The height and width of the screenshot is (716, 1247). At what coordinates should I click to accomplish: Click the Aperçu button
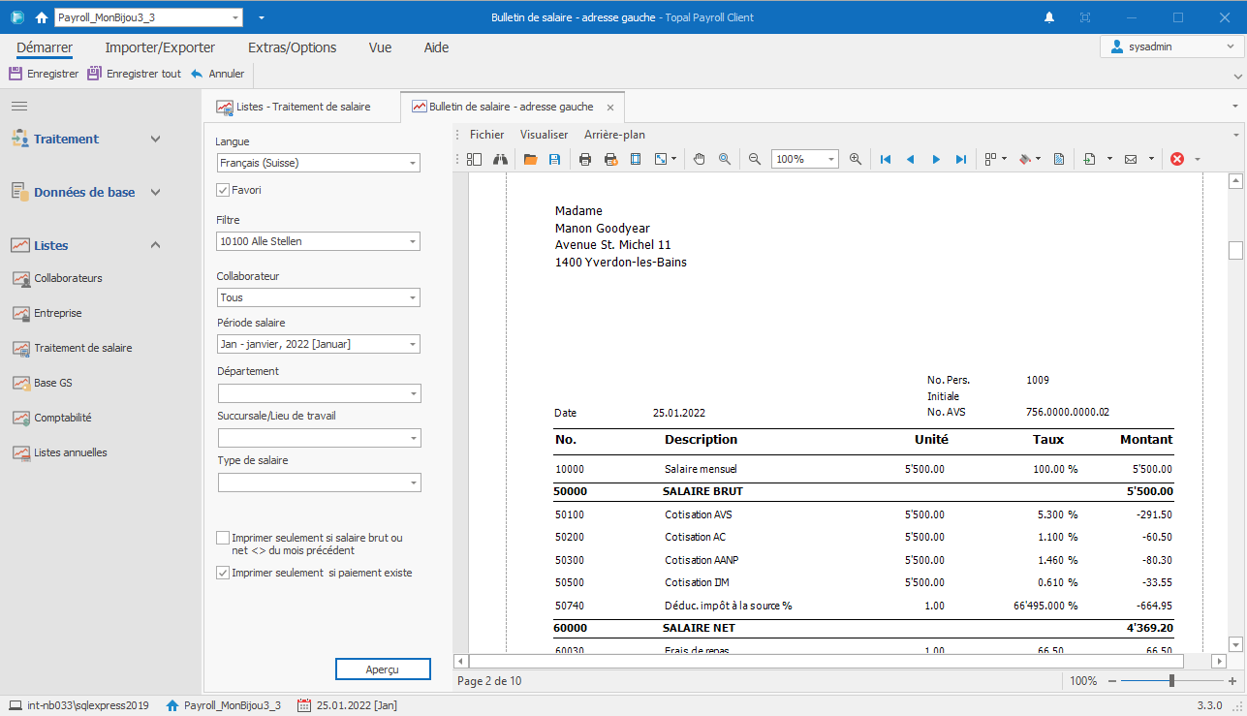click(382, 669)
